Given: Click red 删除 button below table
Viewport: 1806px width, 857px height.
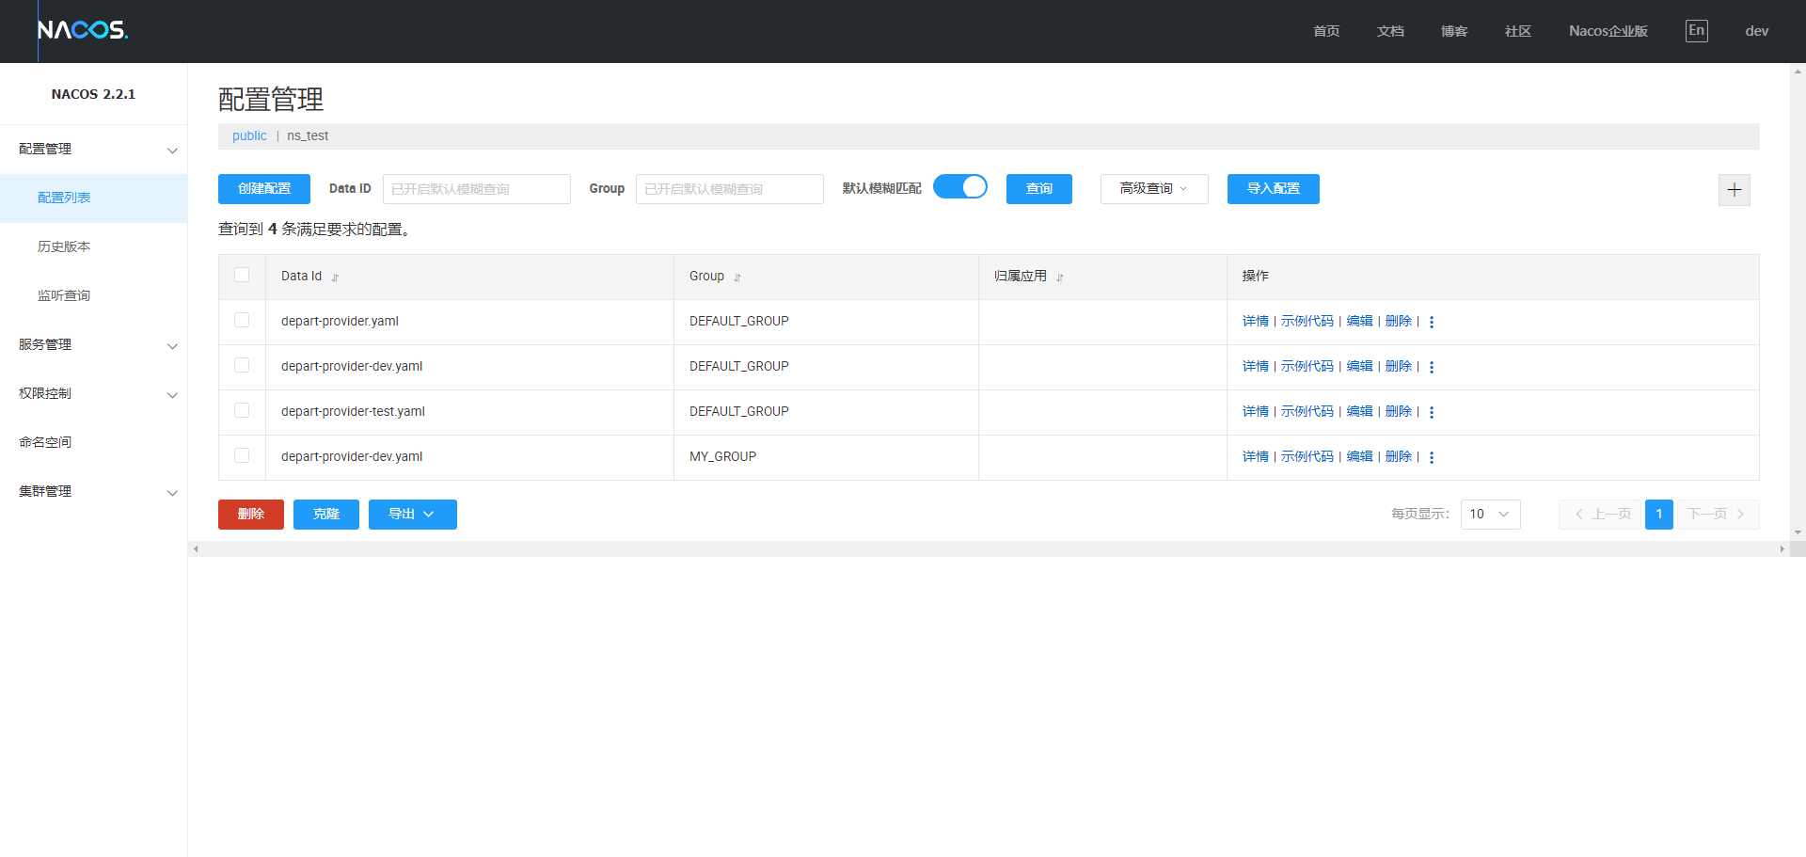Looking at the screenshot, I should [x=251, y=515].
